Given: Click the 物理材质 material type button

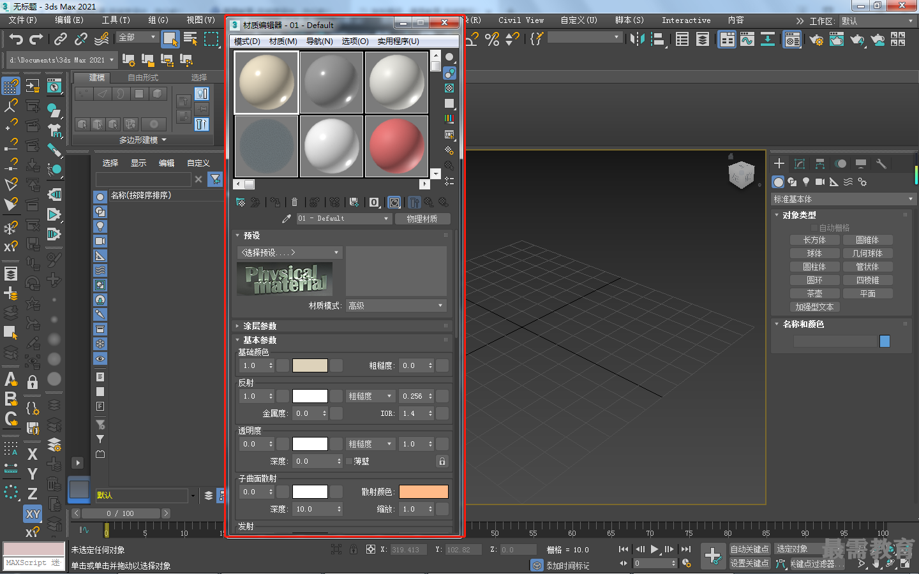Looking at the screenshot, I should click(x=422, y=219).
